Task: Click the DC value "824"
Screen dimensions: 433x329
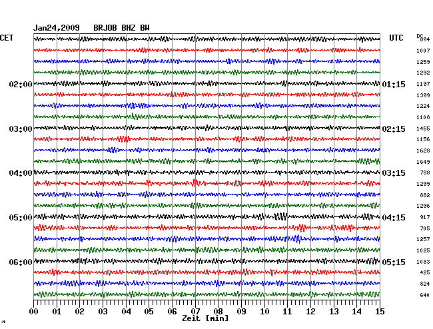Action: [425, 284]
